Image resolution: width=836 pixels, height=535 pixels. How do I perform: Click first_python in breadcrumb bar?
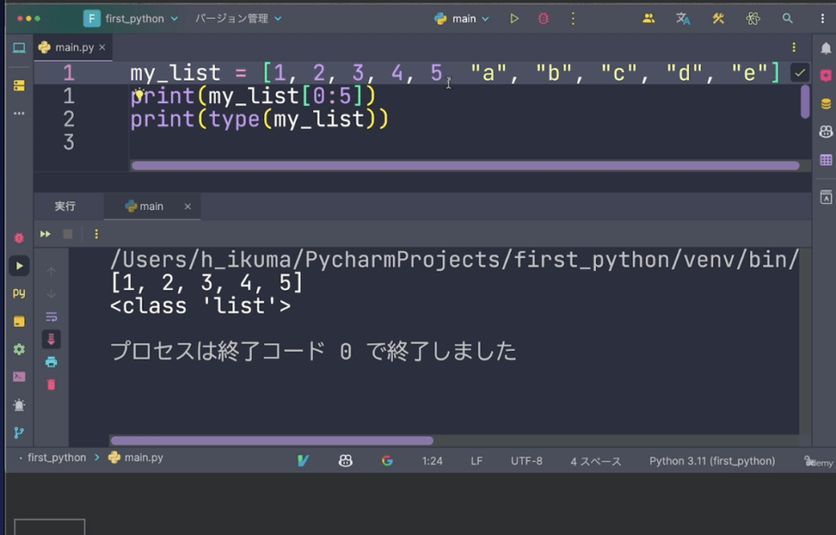[x=57, y=458]
